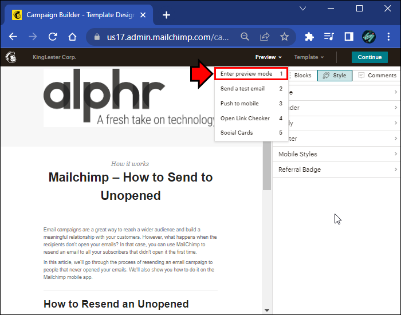Switch to the Comments tab
Screen dimensions: 401x315
[x=377, y=76]
